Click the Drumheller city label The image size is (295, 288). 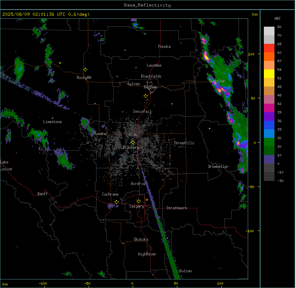[218, 167]
